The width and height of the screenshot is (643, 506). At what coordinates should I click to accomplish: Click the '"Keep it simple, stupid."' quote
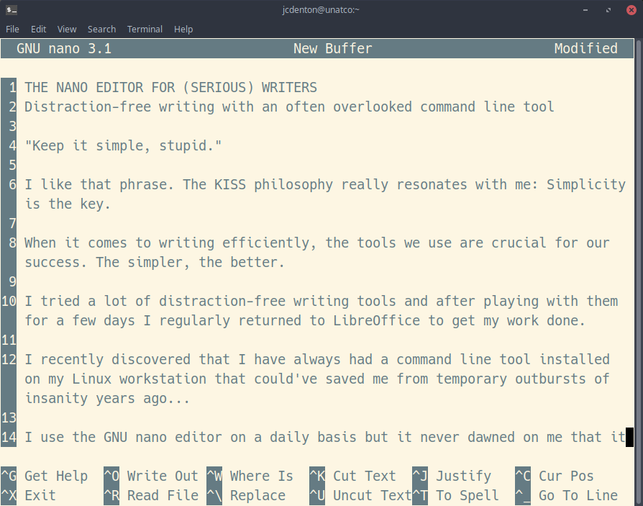(123, 145)
